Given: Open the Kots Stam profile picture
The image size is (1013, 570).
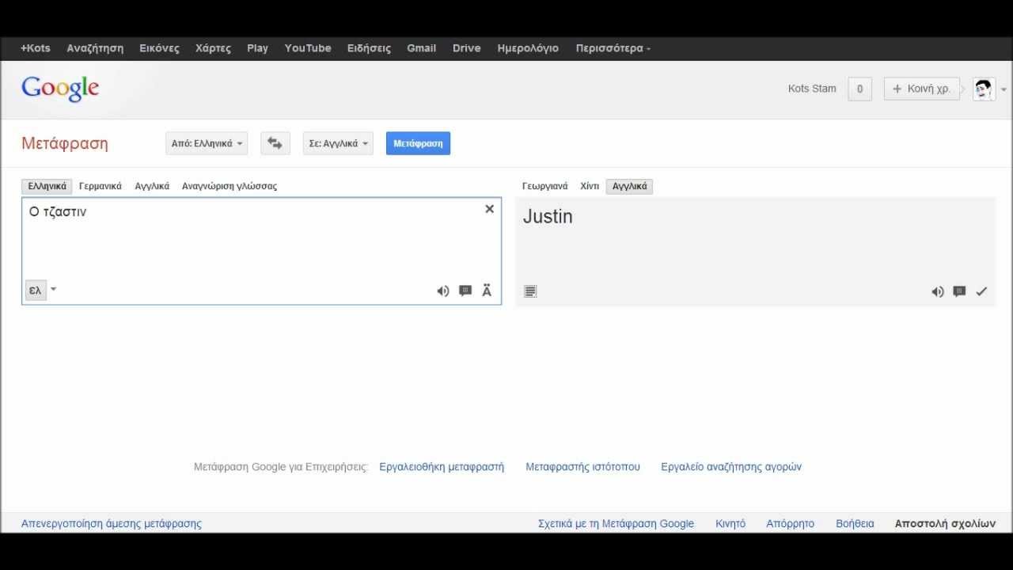Looking at the screenshot, I should tap(984, 89).
